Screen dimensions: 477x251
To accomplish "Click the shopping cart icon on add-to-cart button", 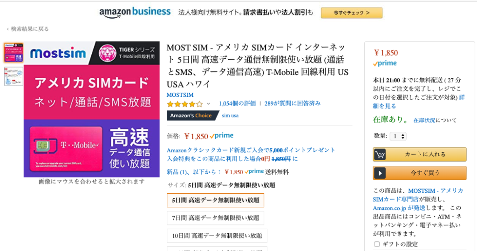I will coord(380,154).
